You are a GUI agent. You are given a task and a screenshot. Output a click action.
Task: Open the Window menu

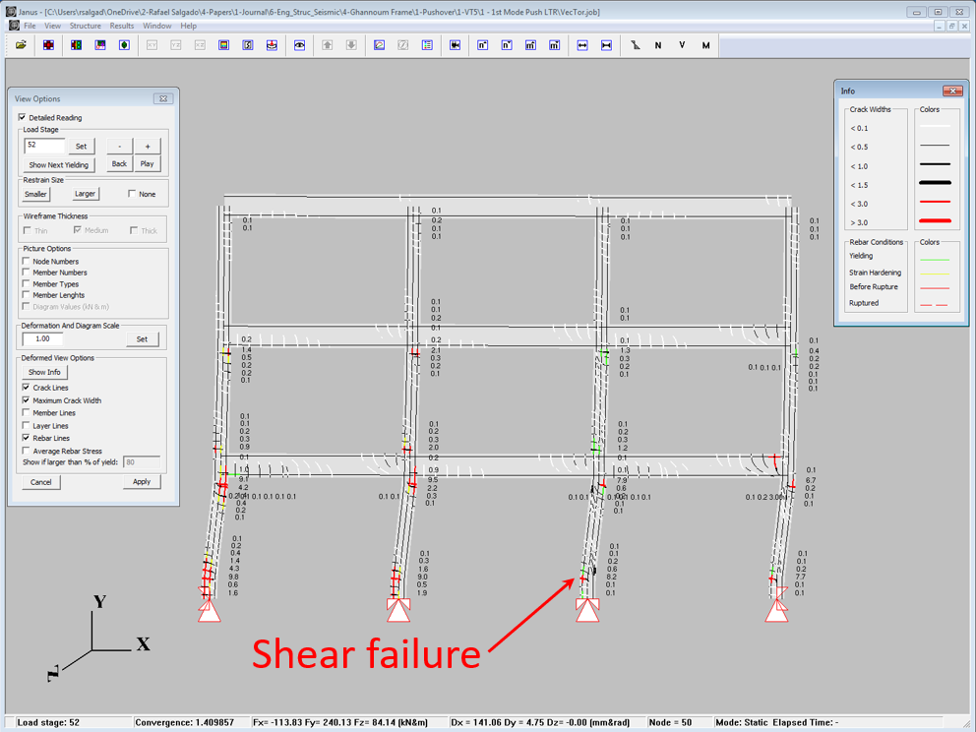click(156, 27)
